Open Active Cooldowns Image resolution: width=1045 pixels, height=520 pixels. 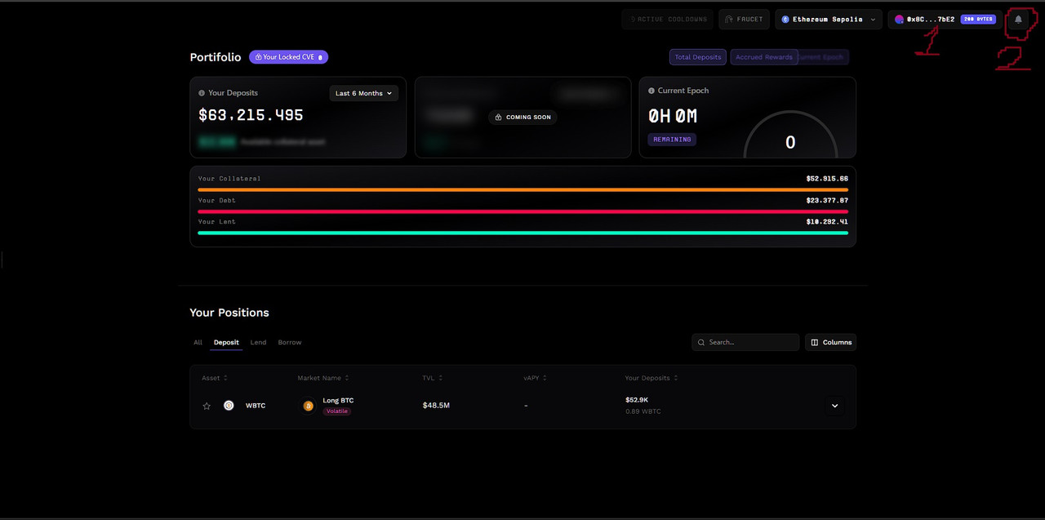(x=667, y=20)
